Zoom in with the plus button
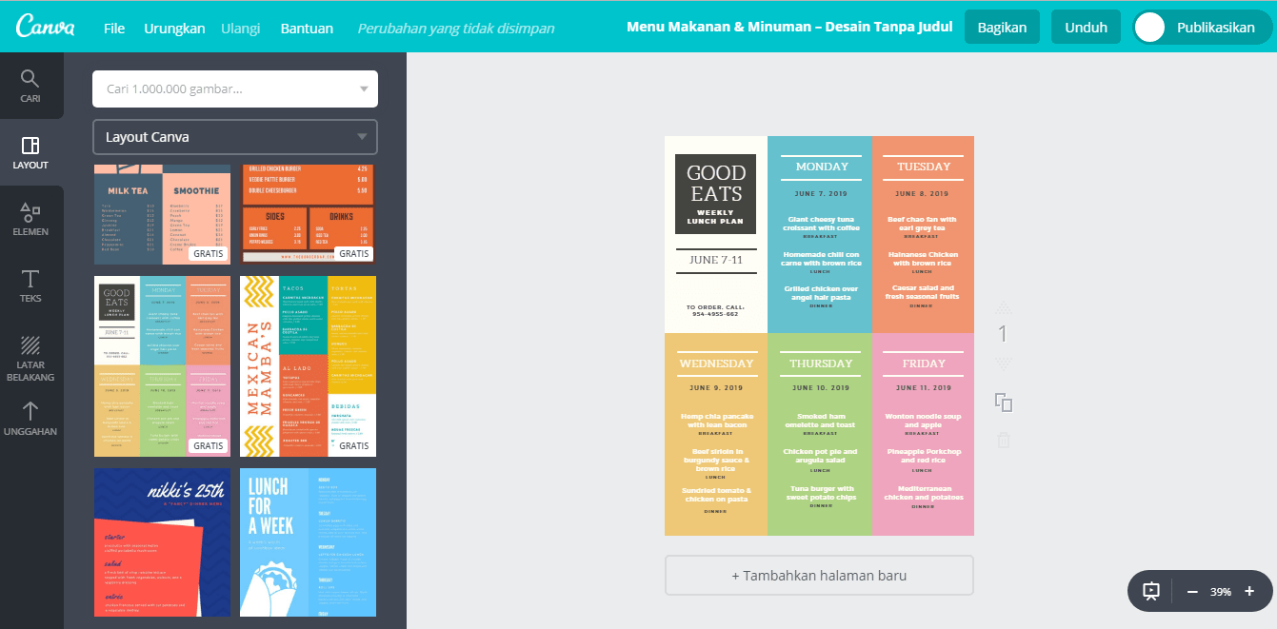The height and width of the screenshot is (629, 1277). coord(1249,591)
